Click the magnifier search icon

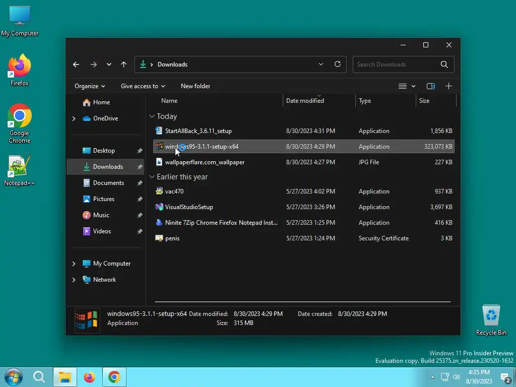(444, 64)
